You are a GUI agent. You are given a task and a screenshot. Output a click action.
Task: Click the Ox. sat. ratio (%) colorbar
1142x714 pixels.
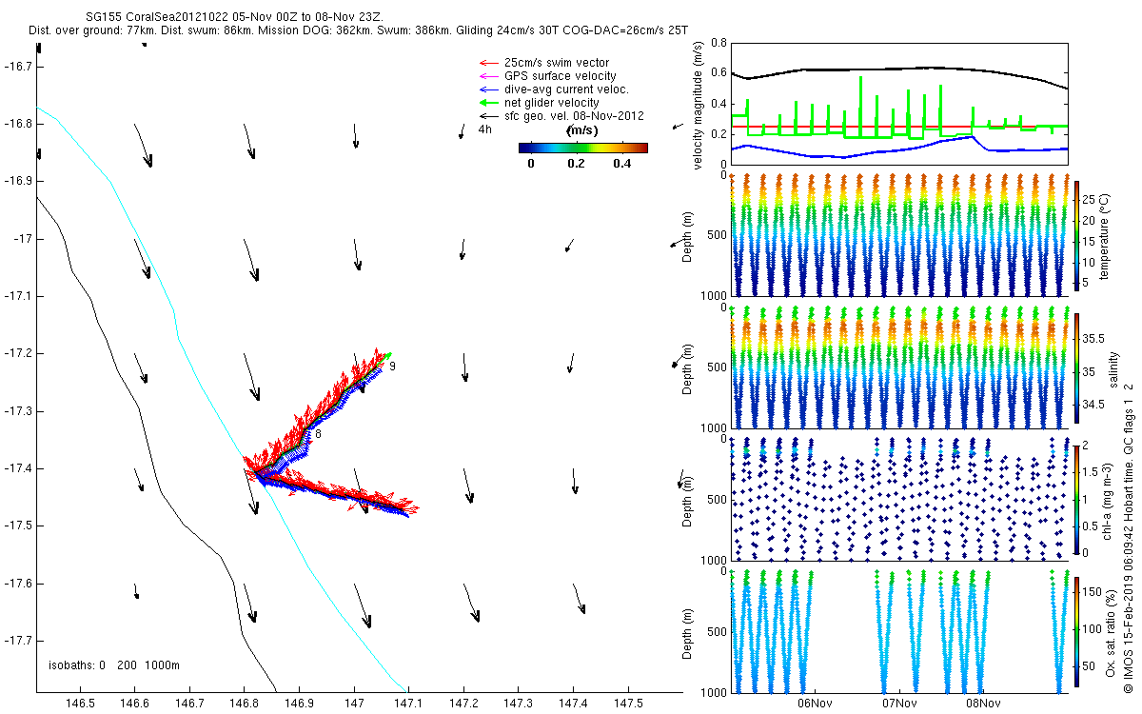click(1076, 632)
